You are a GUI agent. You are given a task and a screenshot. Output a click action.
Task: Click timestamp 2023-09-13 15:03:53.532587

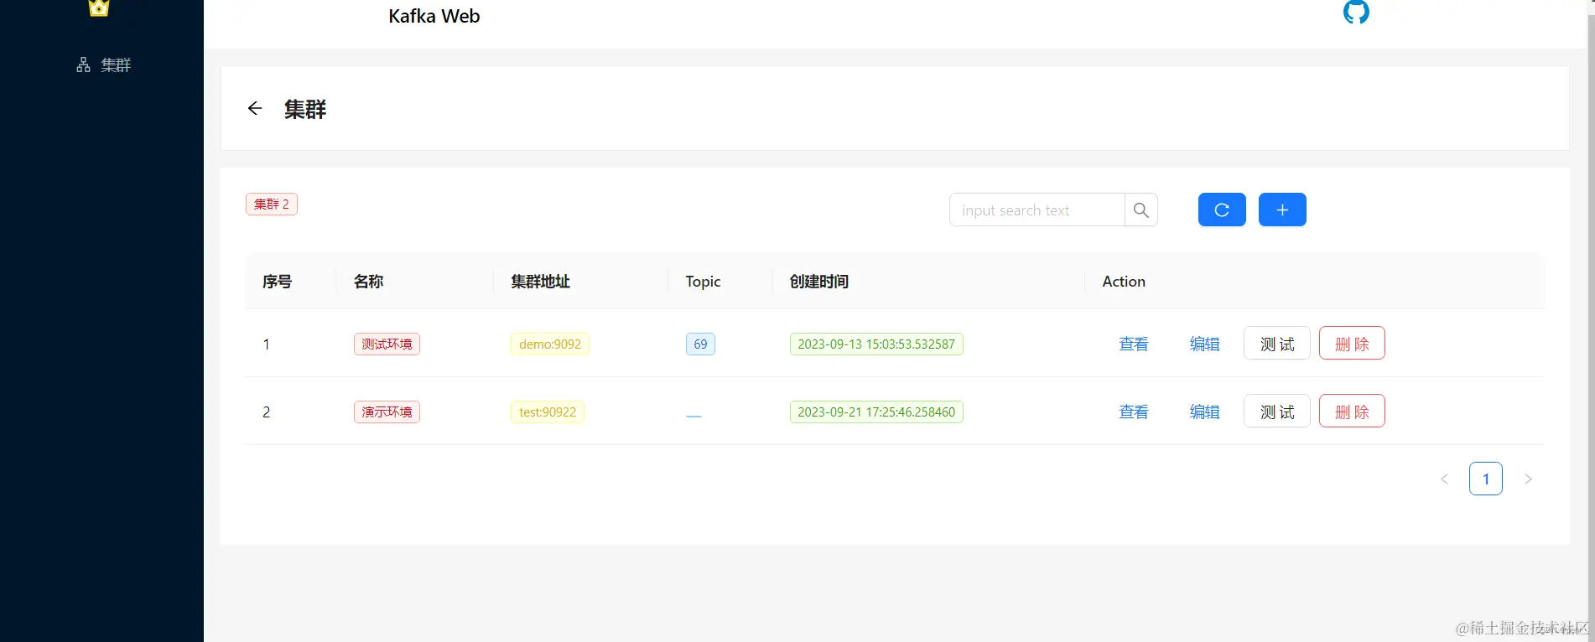point(876,344)
